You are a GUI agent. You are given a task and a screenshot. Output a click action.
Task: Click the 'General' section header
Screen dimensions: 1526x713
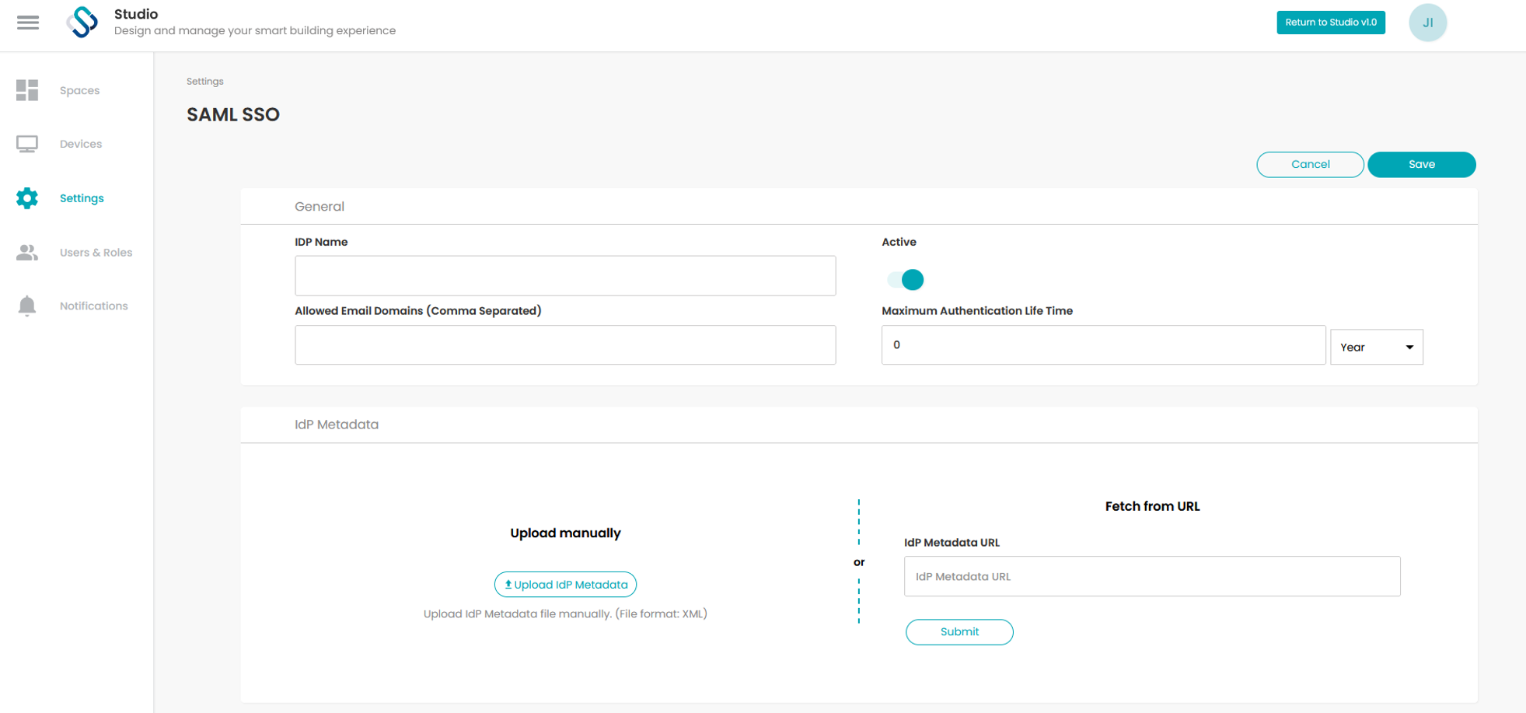click(x=319, y=206)
